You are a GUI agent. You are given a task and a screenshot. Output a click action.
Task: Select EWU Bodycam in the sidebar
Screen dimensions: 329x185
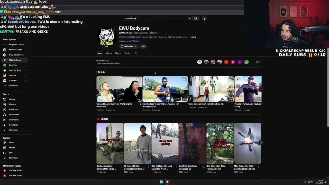(x=15, y=60)
